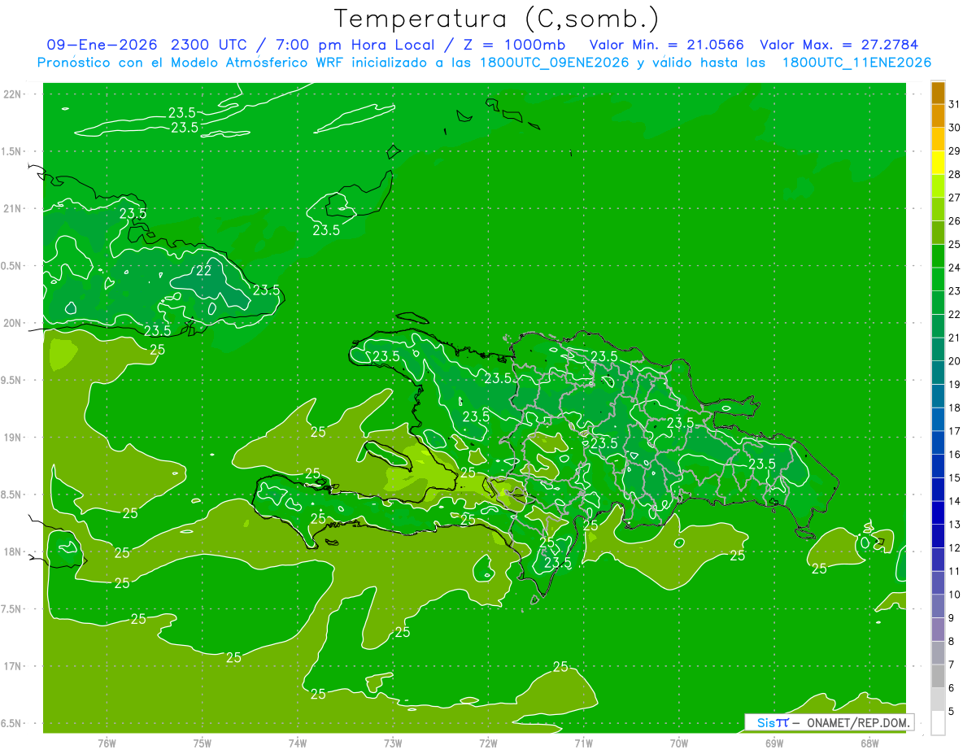Click the '76W' longitude axis label

(107, 743)
